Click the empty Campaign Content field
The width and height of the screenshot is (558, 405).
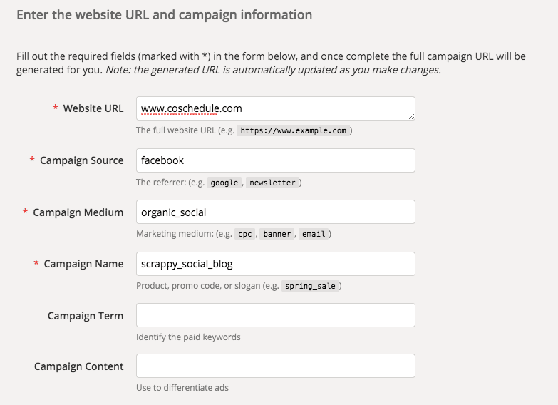[275, 366]
